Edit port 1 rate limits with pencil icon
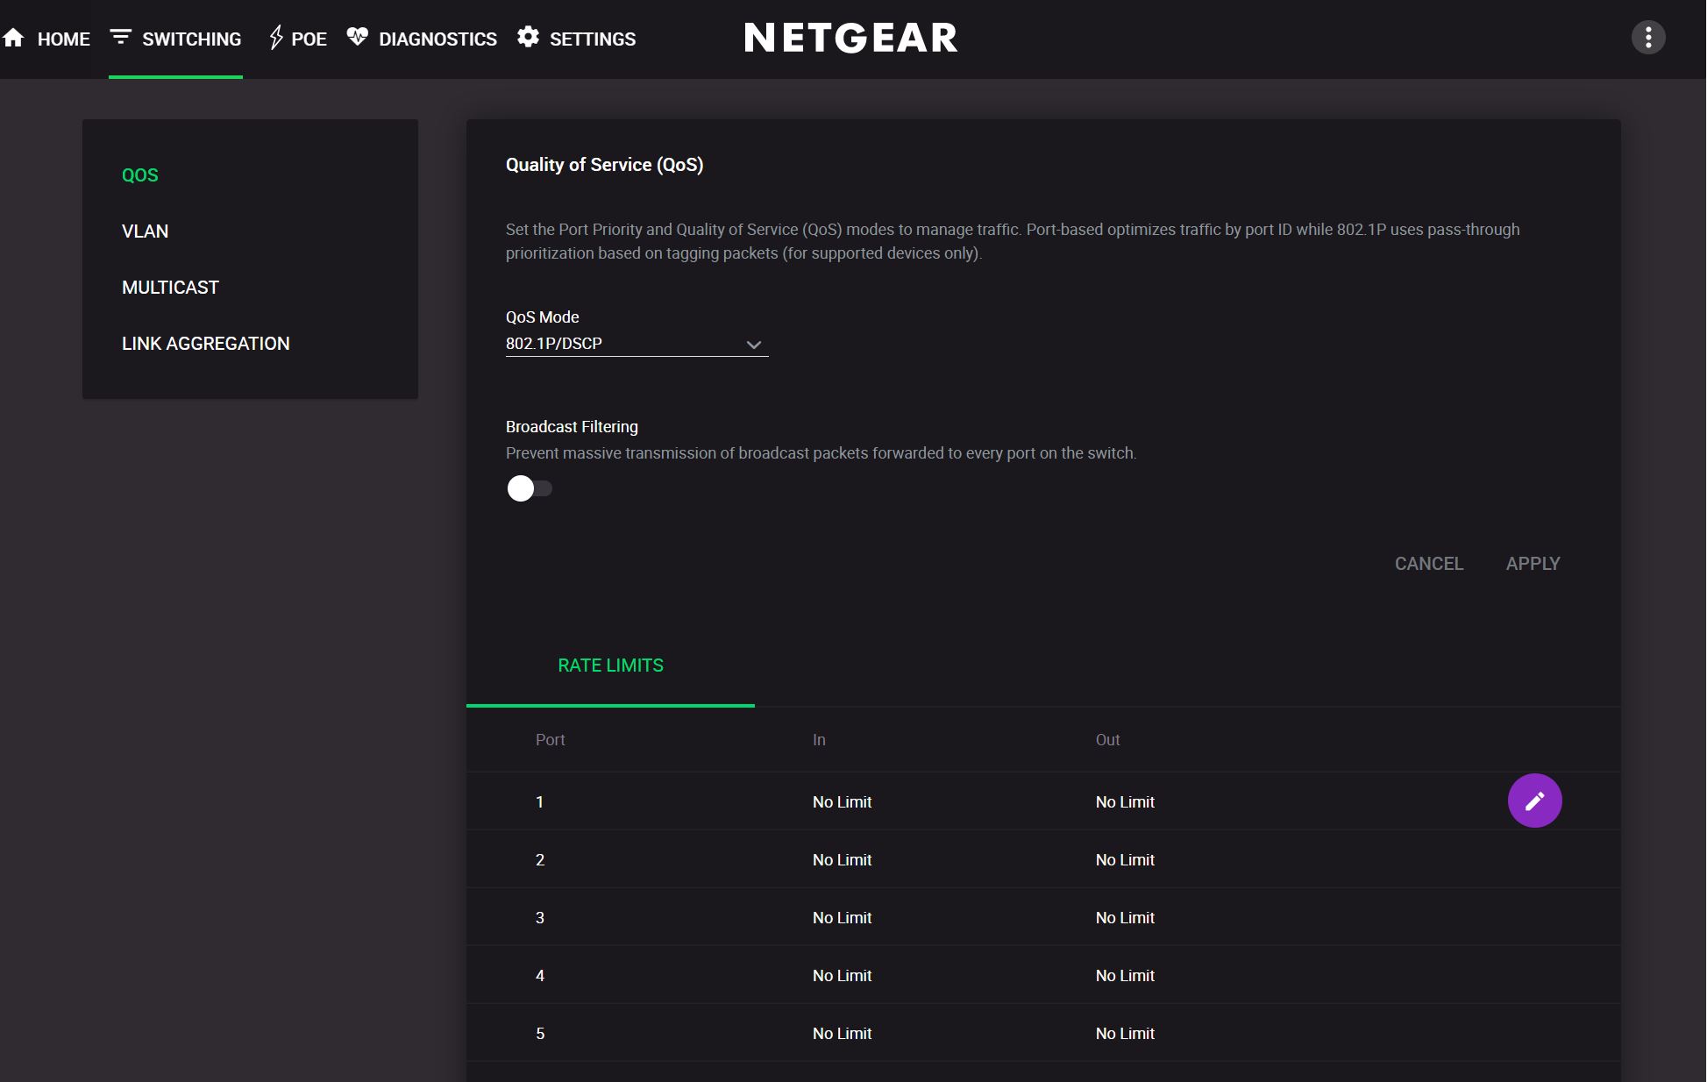 (x=1534, y=801)
